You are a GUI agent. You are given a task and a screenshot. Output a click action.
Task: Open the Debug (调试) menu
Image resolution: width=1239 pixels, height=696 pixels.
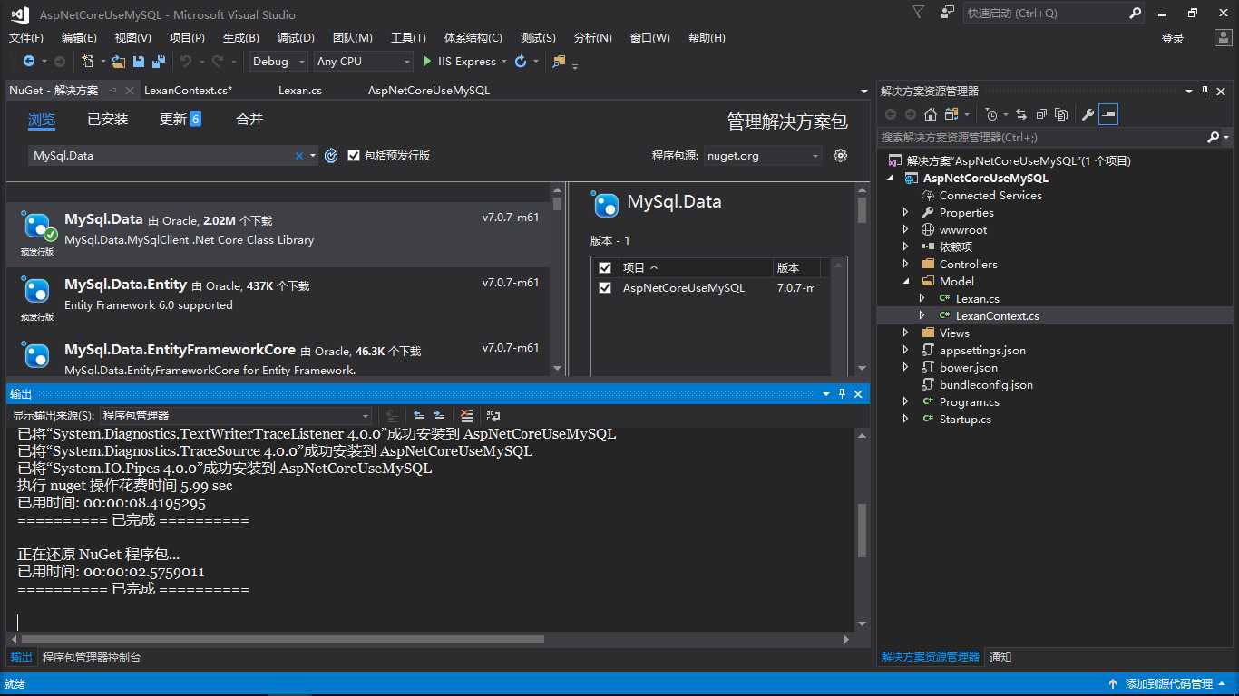(x=296, y=38)
